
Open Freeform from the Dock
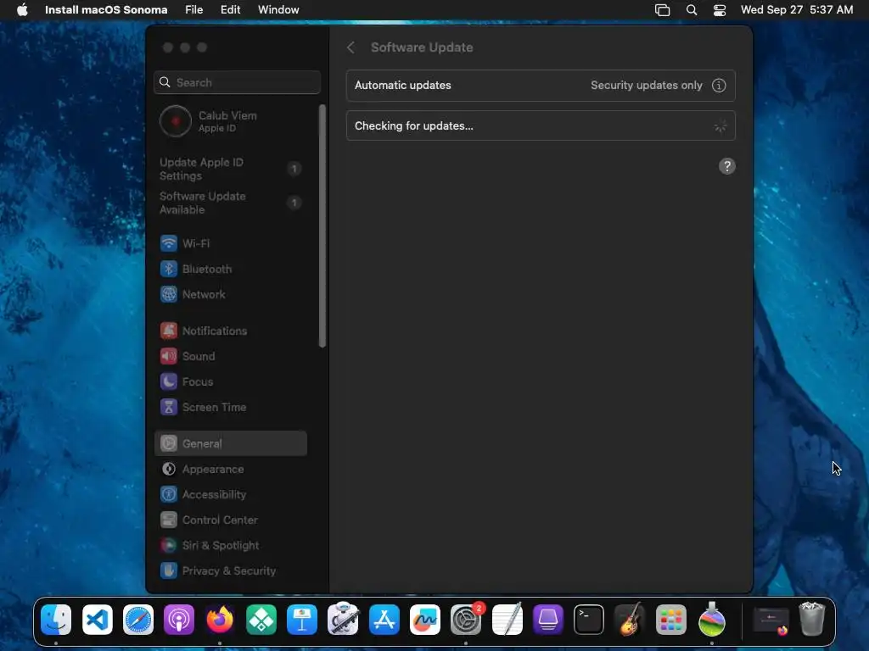point(425,620)
